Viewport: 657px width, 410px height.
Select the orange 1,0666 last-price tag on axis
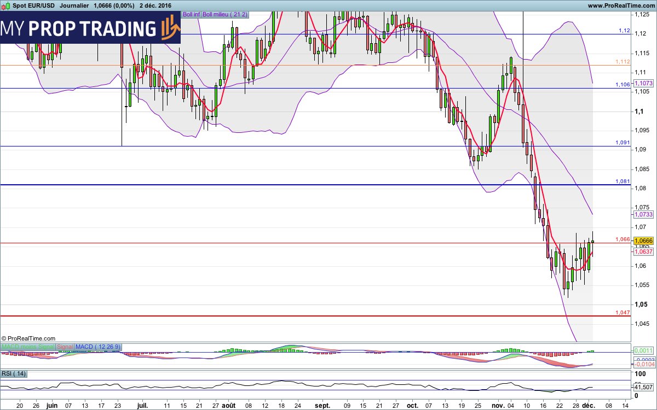[642, 240]
